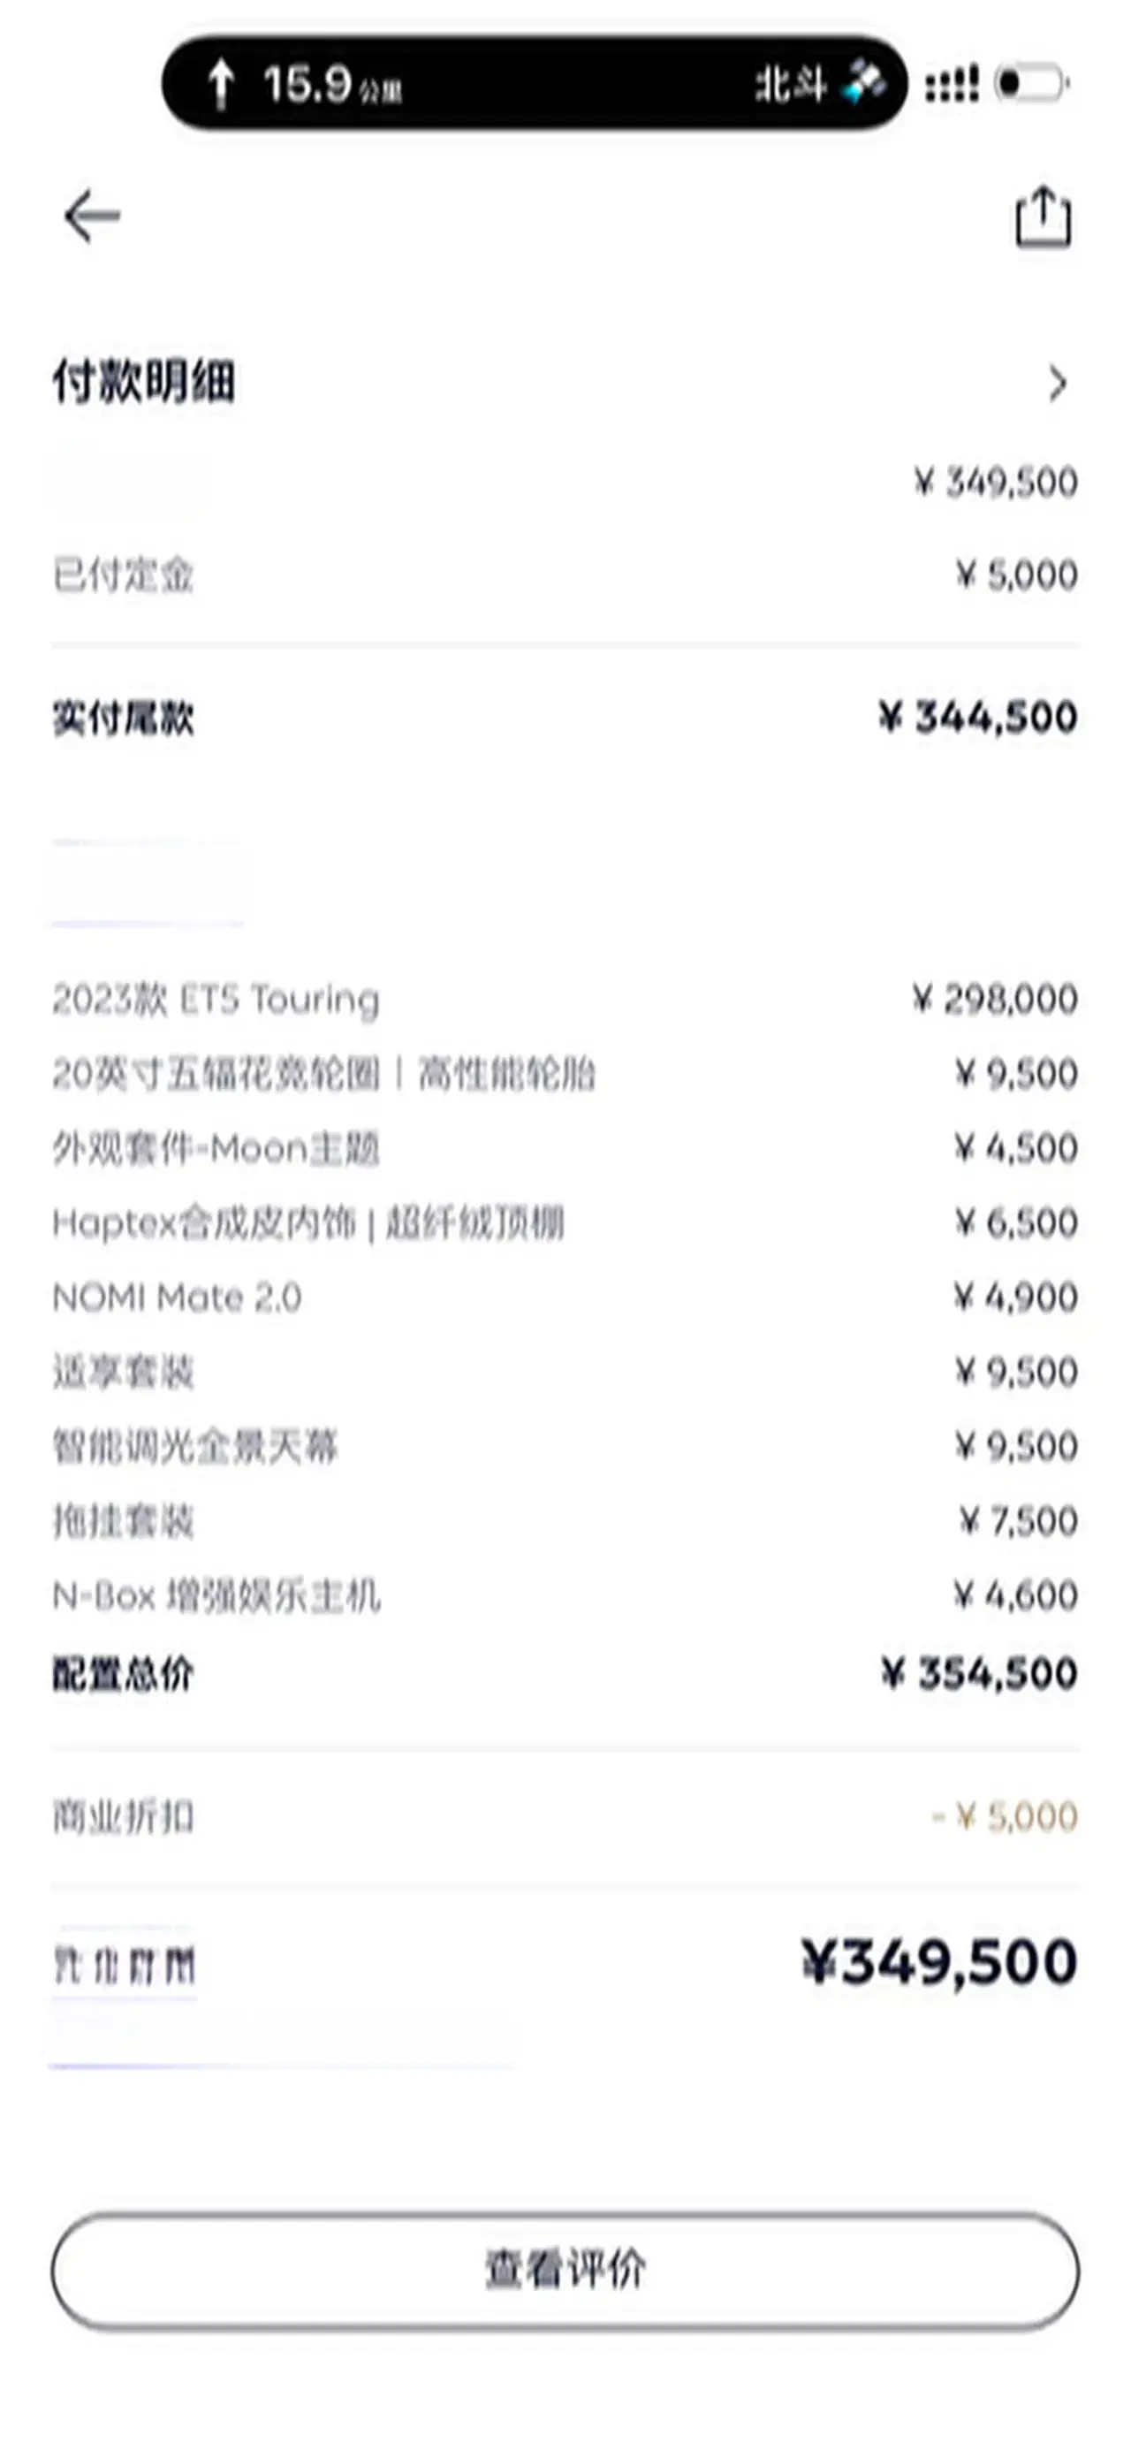Tap the 实付尾款 ¥344,500 amount

click(x=978, y=718)
